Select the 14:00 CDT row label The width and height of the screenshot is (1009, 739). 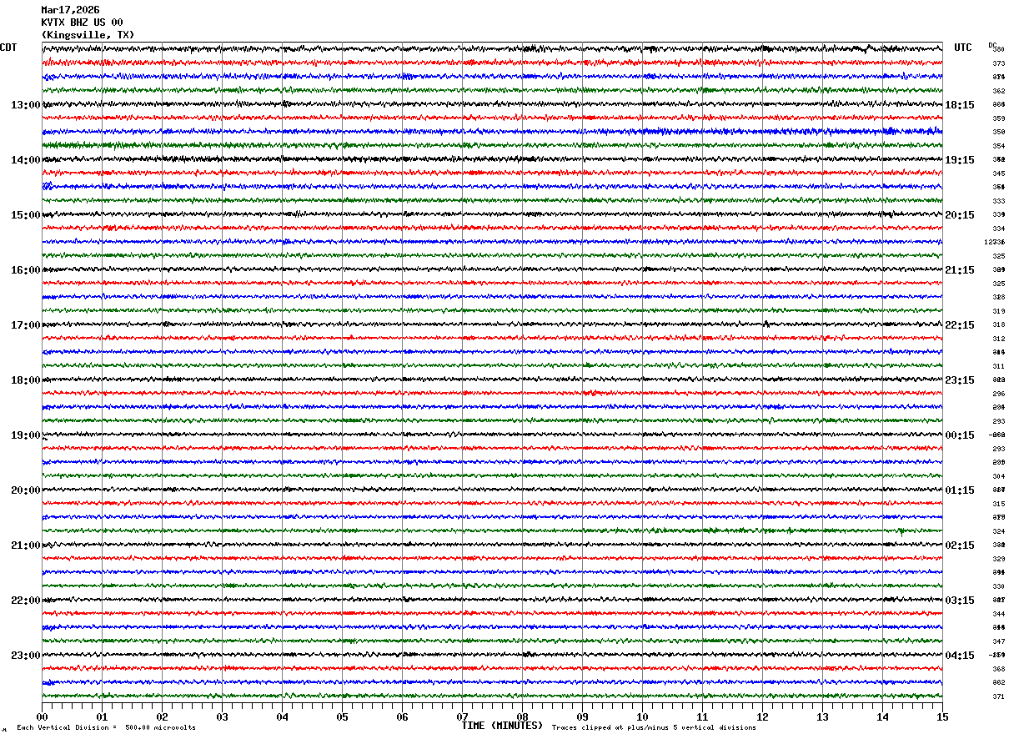(x=26, y=160)
